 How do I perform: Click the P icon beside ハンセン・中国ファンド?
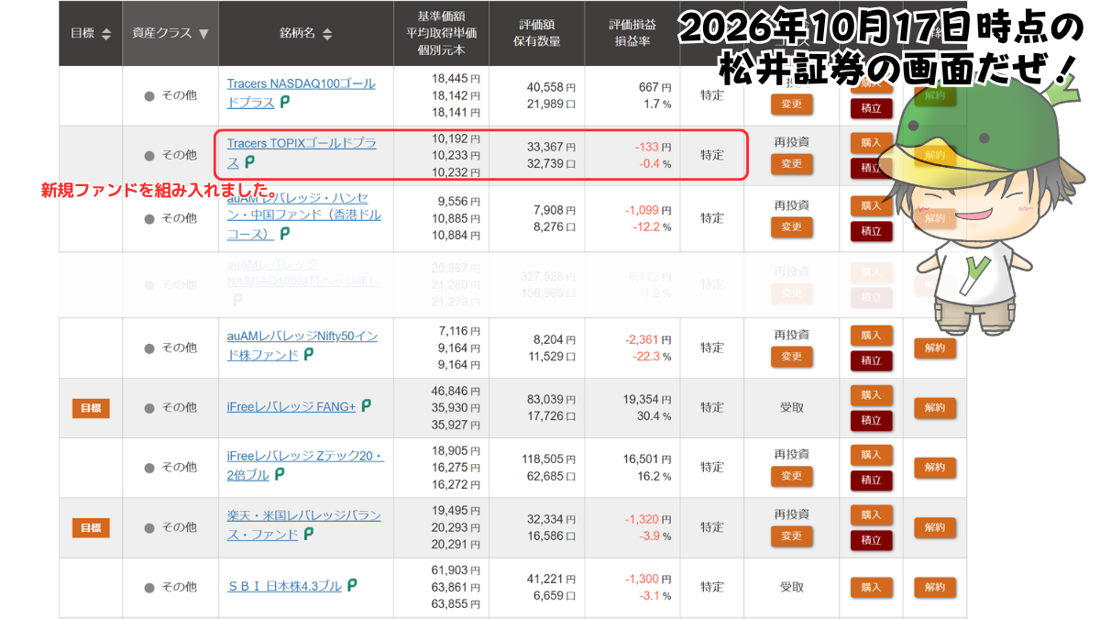coord(285,234)
